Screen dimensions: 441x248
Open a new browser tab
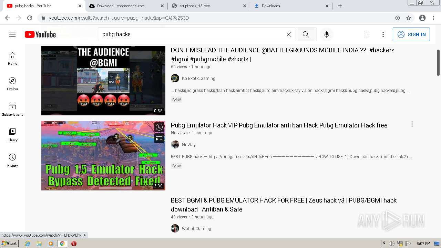340,6
